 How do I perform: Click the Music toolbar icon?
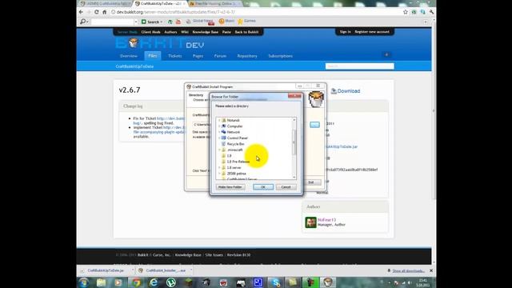[x=222, y=22]
